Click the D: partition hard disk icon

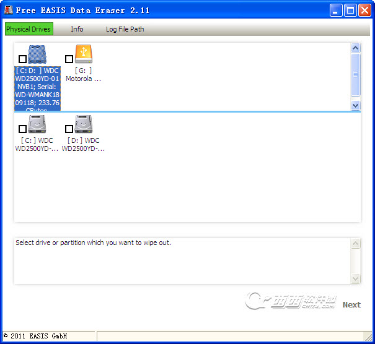[84, 124]
